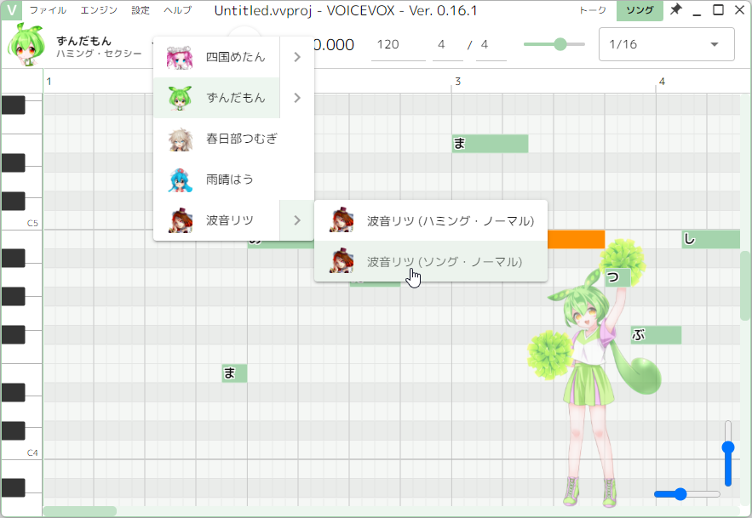Open the ヘルプ menu
Image resolution: width=752 pixels, height=518 pixels.
coord(179,10)
